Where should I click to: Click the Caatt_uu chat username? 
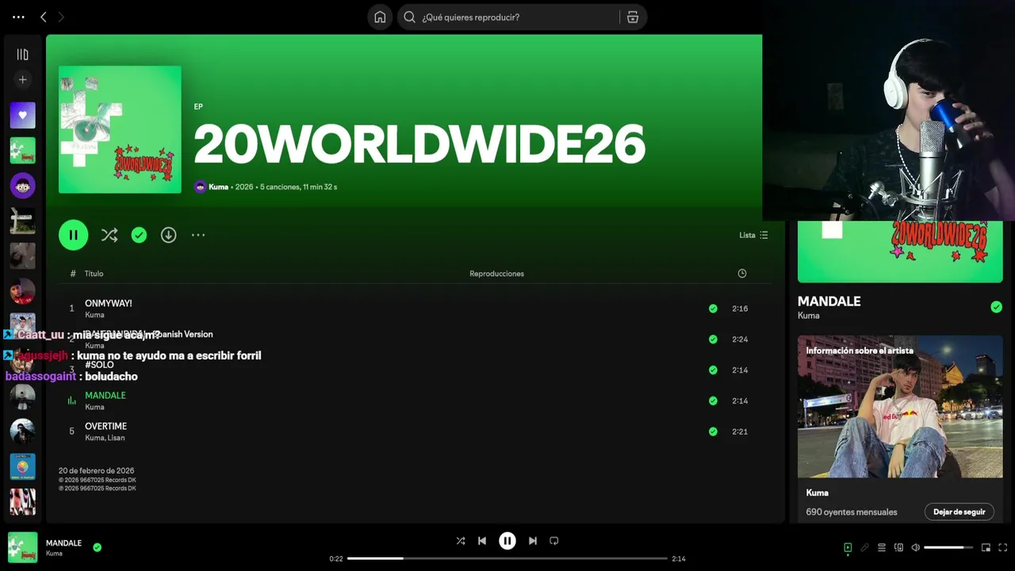(x=40, y=335)
